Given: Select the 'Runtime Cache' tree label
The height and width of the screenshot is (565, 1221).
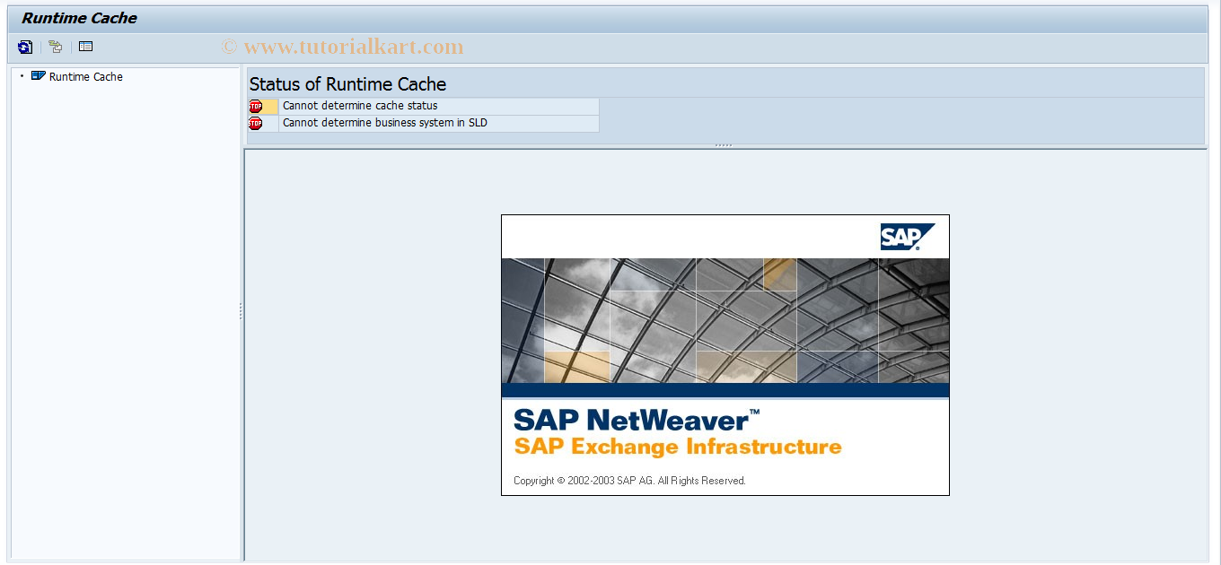Looking at the screenshot, I should (x=86, y=77).
